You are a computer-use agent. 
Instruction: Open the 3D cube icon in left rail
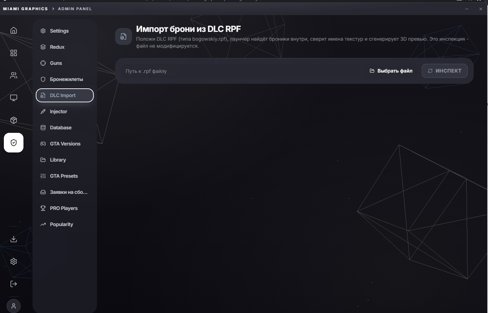(14, 120)
